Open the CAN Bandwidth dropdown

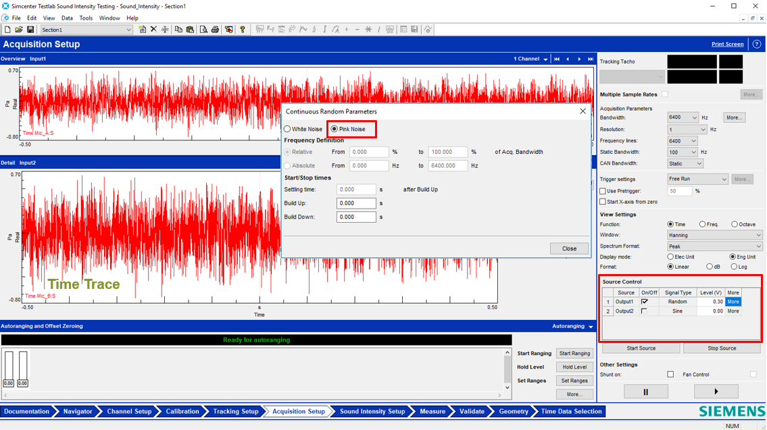685,163
